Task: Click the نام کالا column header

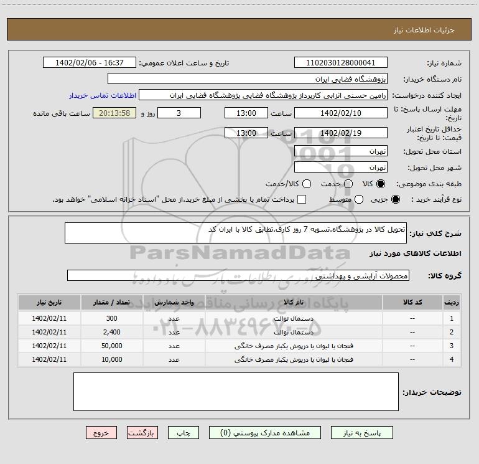Action: pyautogui.click(x=294, y=302)
